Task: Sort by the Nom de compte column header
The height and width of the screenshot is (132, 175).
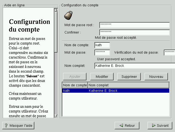Action: tap(75, 85)
